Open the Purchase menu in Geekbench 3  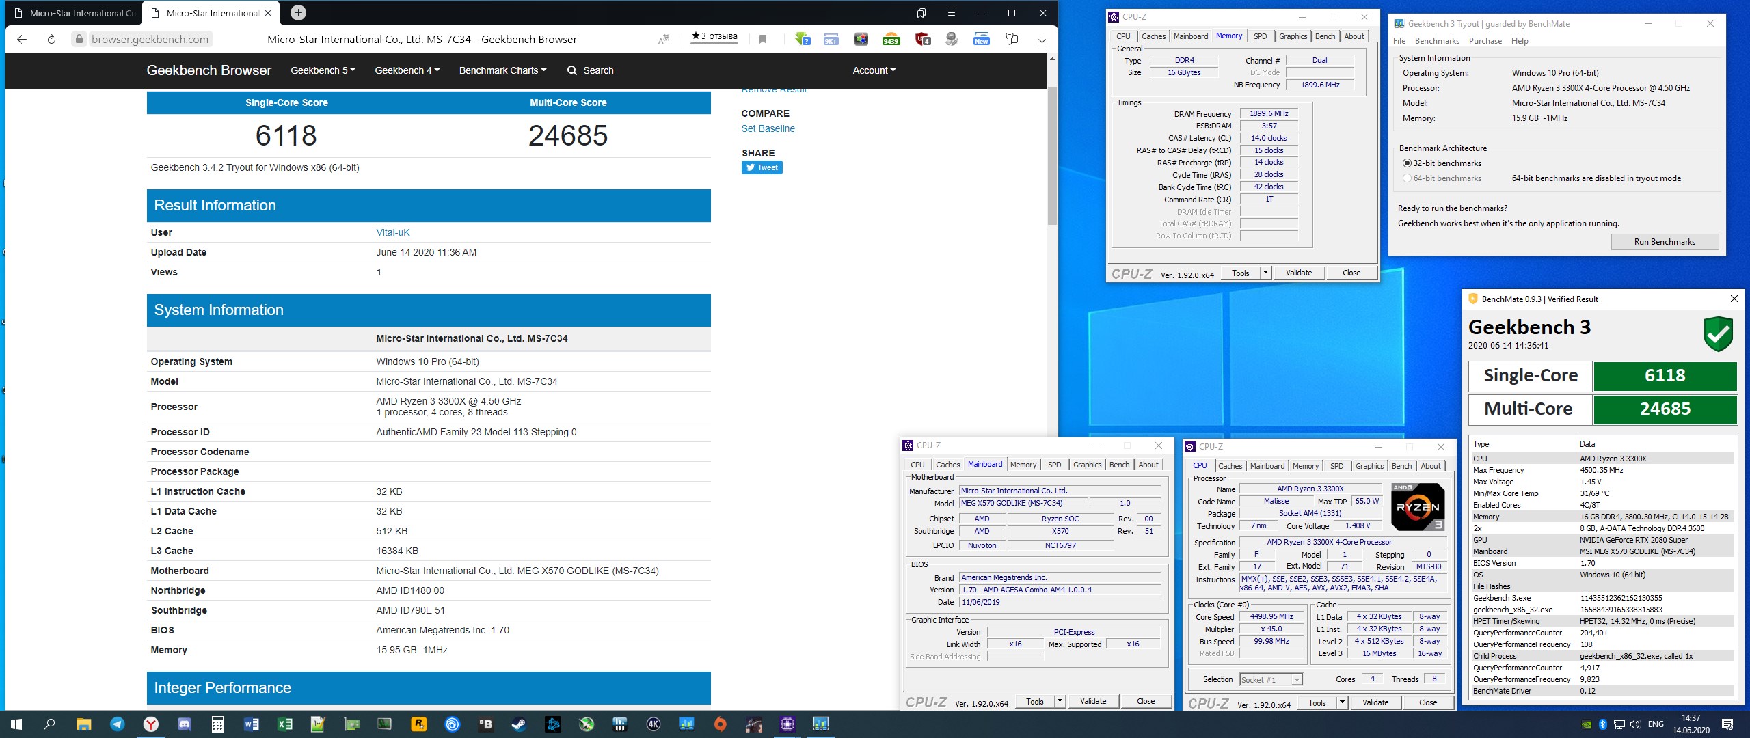(1485, 41)
